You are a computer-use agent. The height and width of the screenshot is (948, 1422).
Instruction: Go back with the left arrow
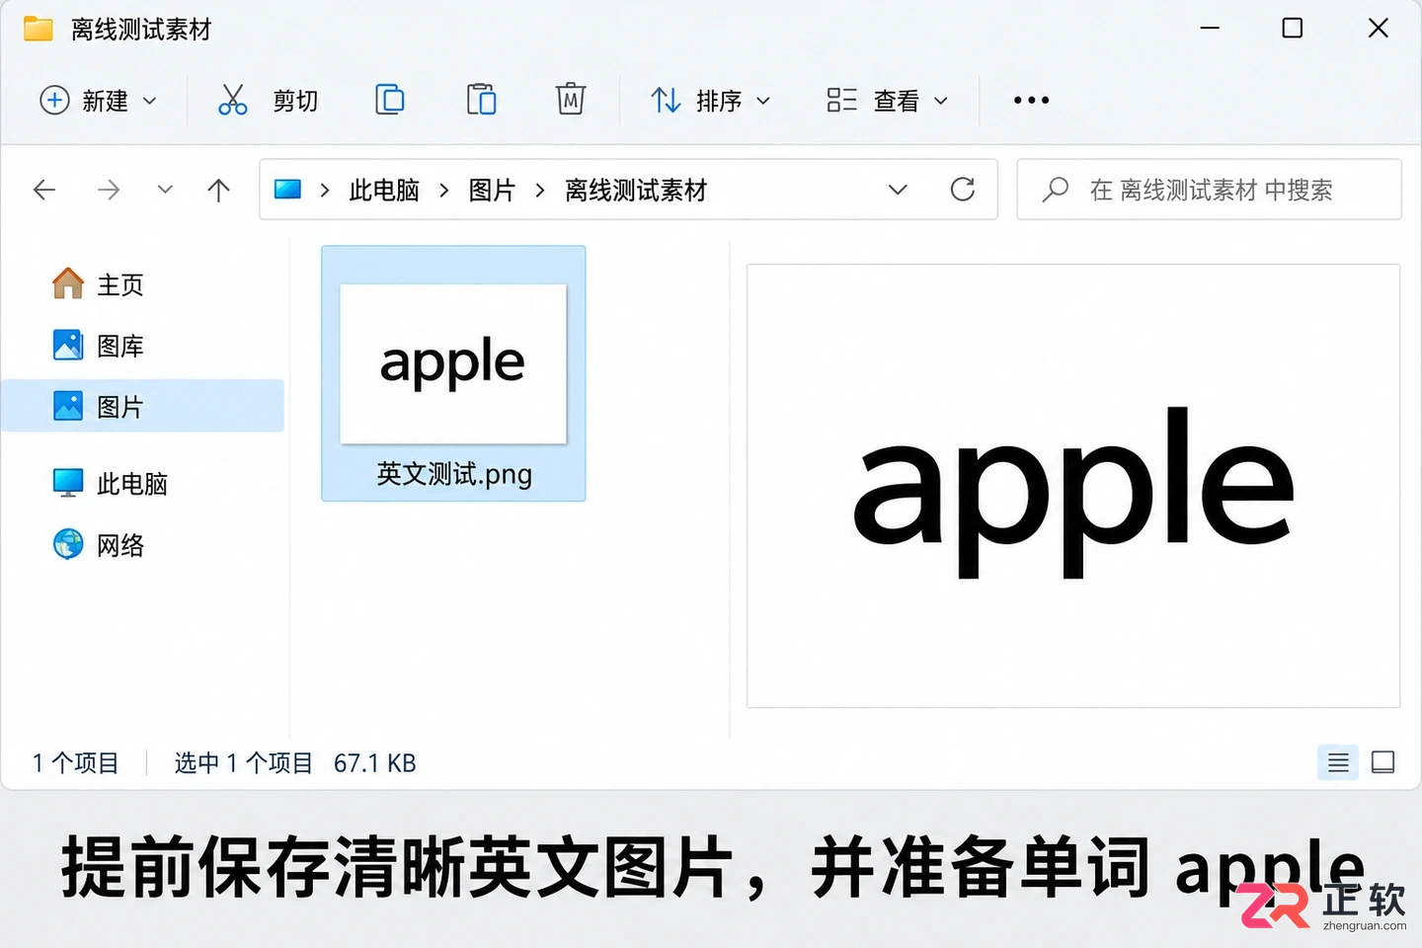(x=44, y=190)
